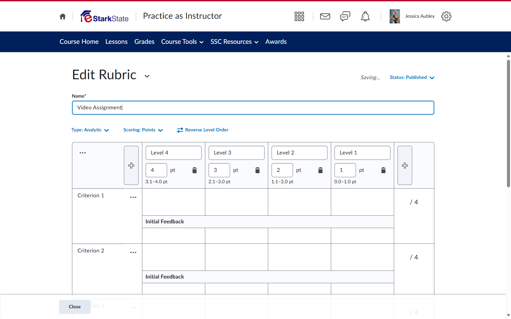Expand the Edit Rubric title dropdown
This screenshot has height=319, width=511.
pyautogui.click(x=147, y=76)
